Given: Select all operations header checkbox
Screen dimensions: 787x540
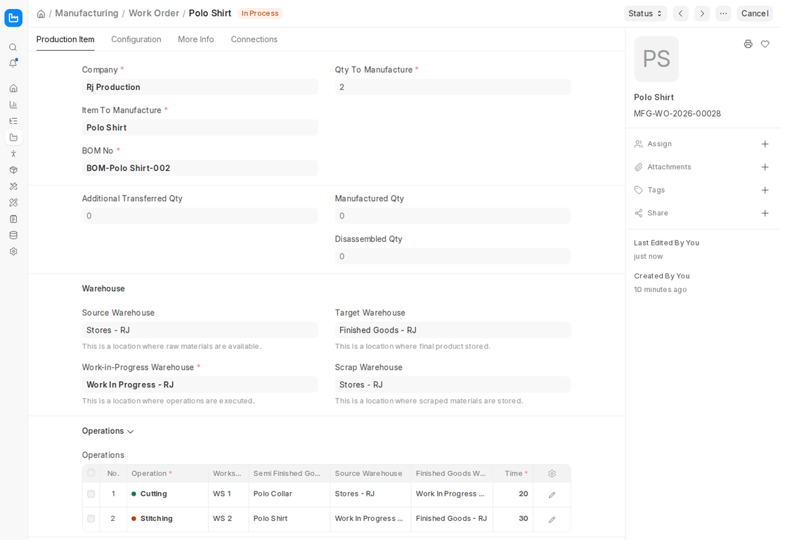Looking at the screenshot, I should pyautogui.click(x=91, y=472).
